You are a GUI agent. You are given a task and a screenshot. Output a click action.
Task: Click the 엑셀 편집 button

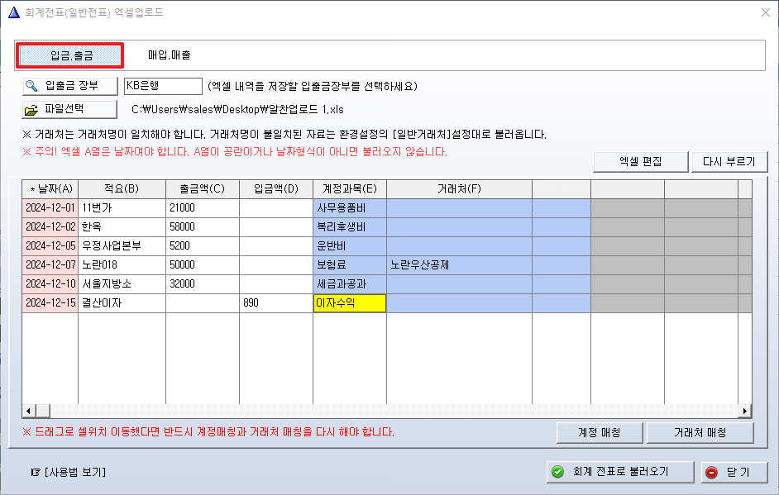coord(640,162)
